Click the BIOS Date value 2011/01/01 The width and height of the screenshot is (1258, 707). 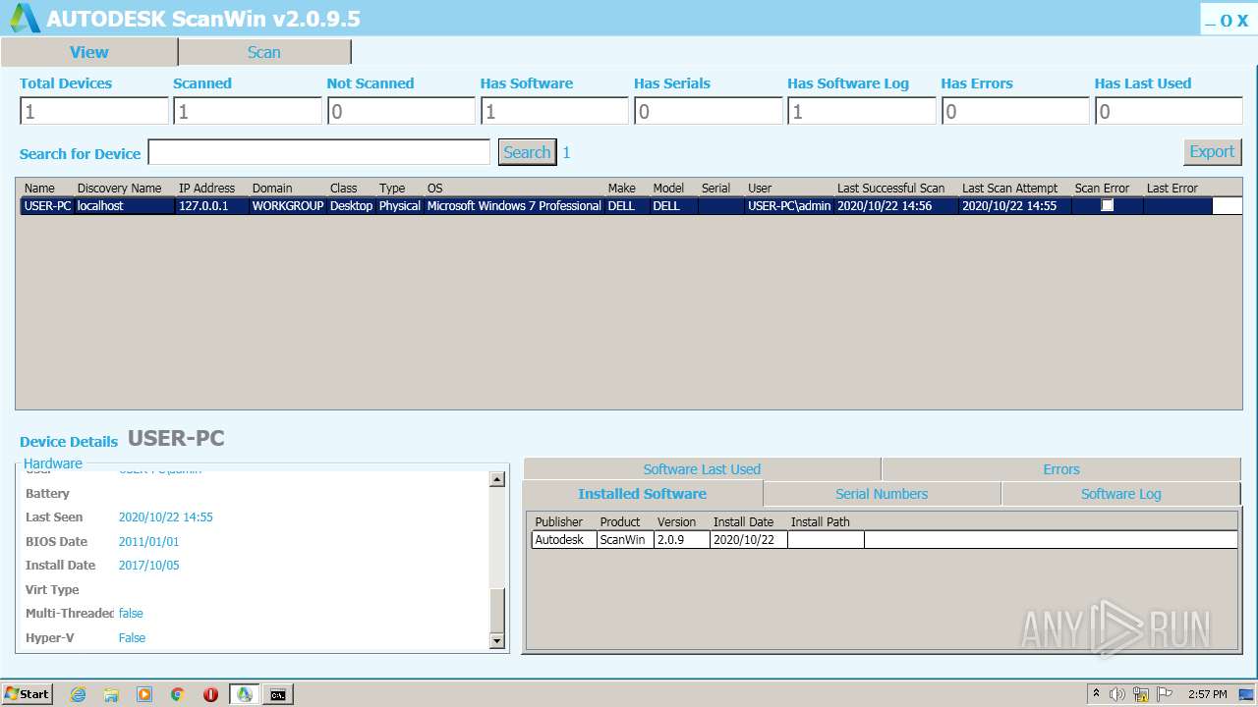[148, 541]
